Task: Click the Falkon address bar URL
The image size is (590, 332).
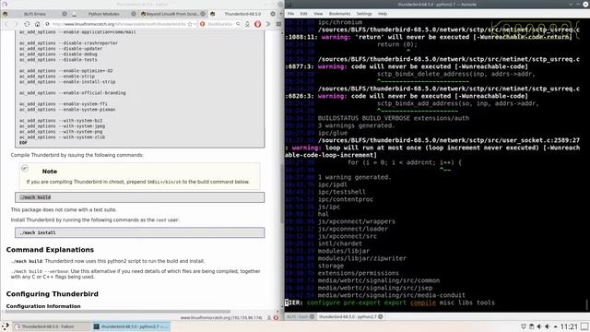Action: [x=119, y=24]
